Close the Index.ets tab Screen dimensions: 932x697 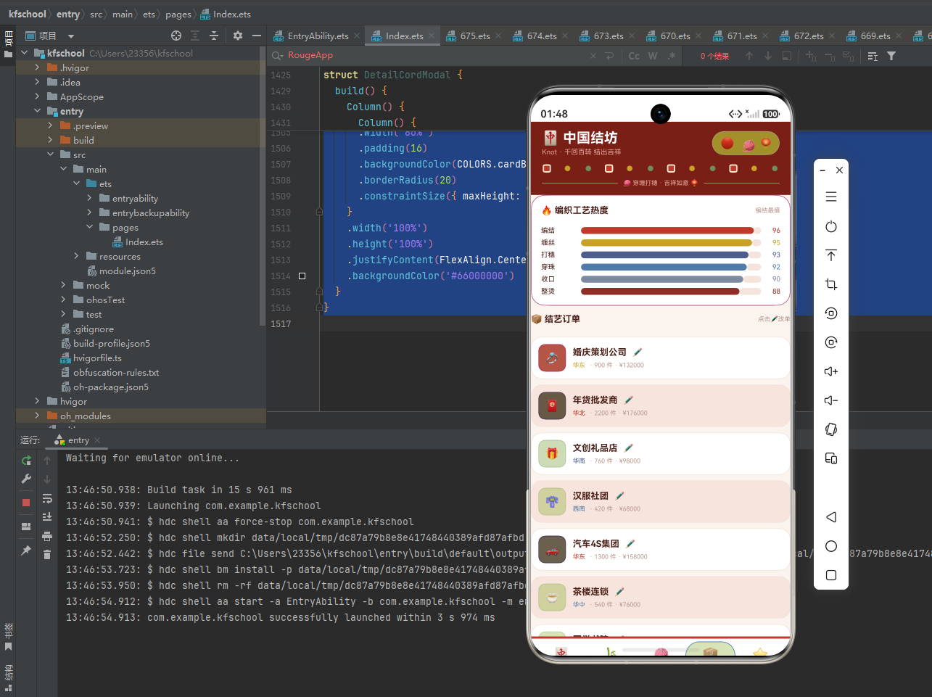coord(432,36)
